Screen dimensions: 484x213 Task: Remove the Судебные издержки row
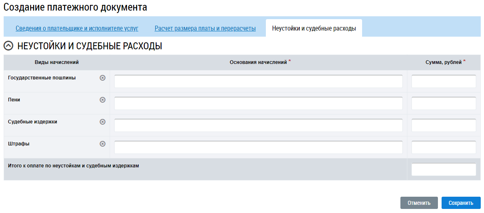103,122
